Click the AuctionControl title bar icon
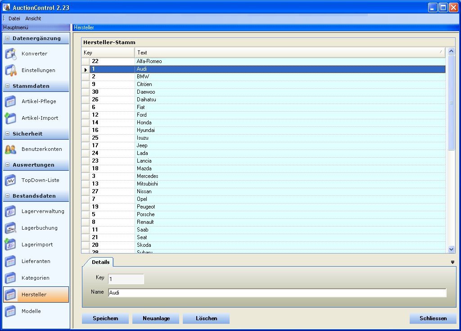The height and width of the screenshot is (331, 461). pos(6,7)
